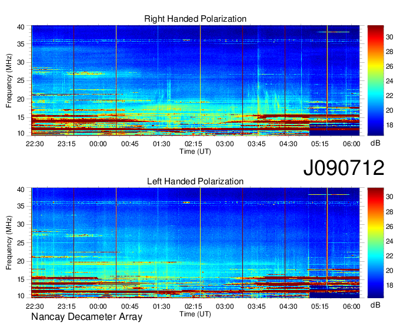Click the 20 dB value on upper colorbar
Screen dimensions: 400x324
tap(389, 110)
